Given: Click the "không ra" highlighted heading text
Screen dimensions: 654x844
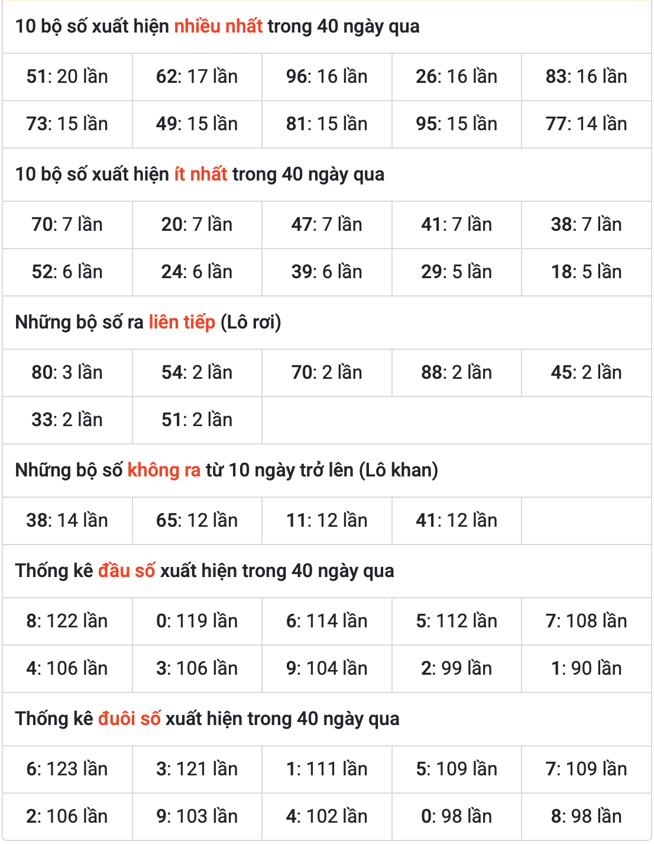Looking at the screenshot, I should (164, 471).
